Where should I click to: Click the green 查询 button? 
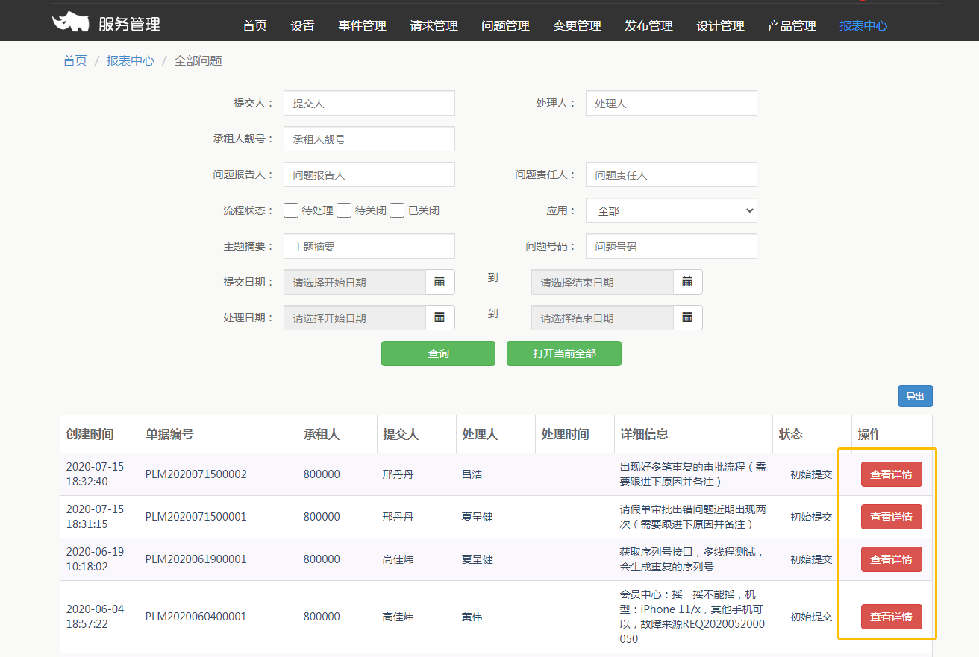point(438,353)
